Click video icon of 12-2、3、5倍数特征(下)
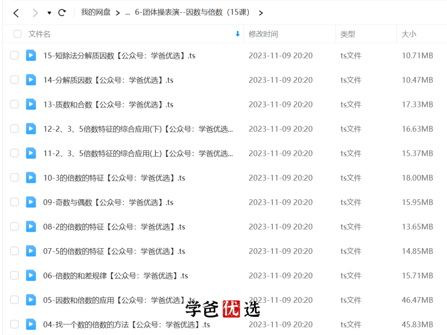The height and width of the screenshot is (335, 447). click(31, 129)
